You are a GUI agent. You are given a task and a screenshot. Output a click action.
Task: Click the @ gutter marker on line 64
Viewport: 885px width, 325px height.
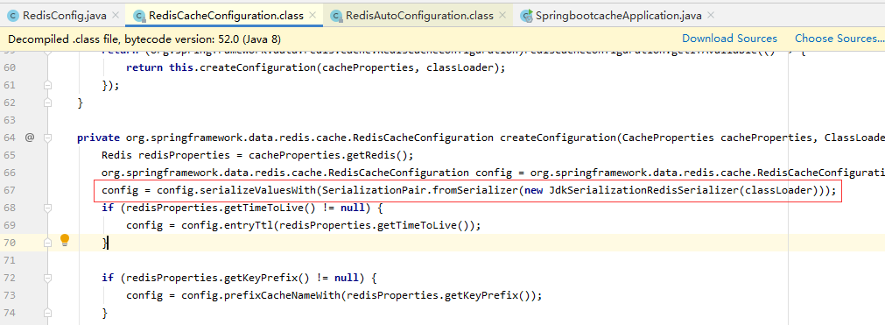30,138
